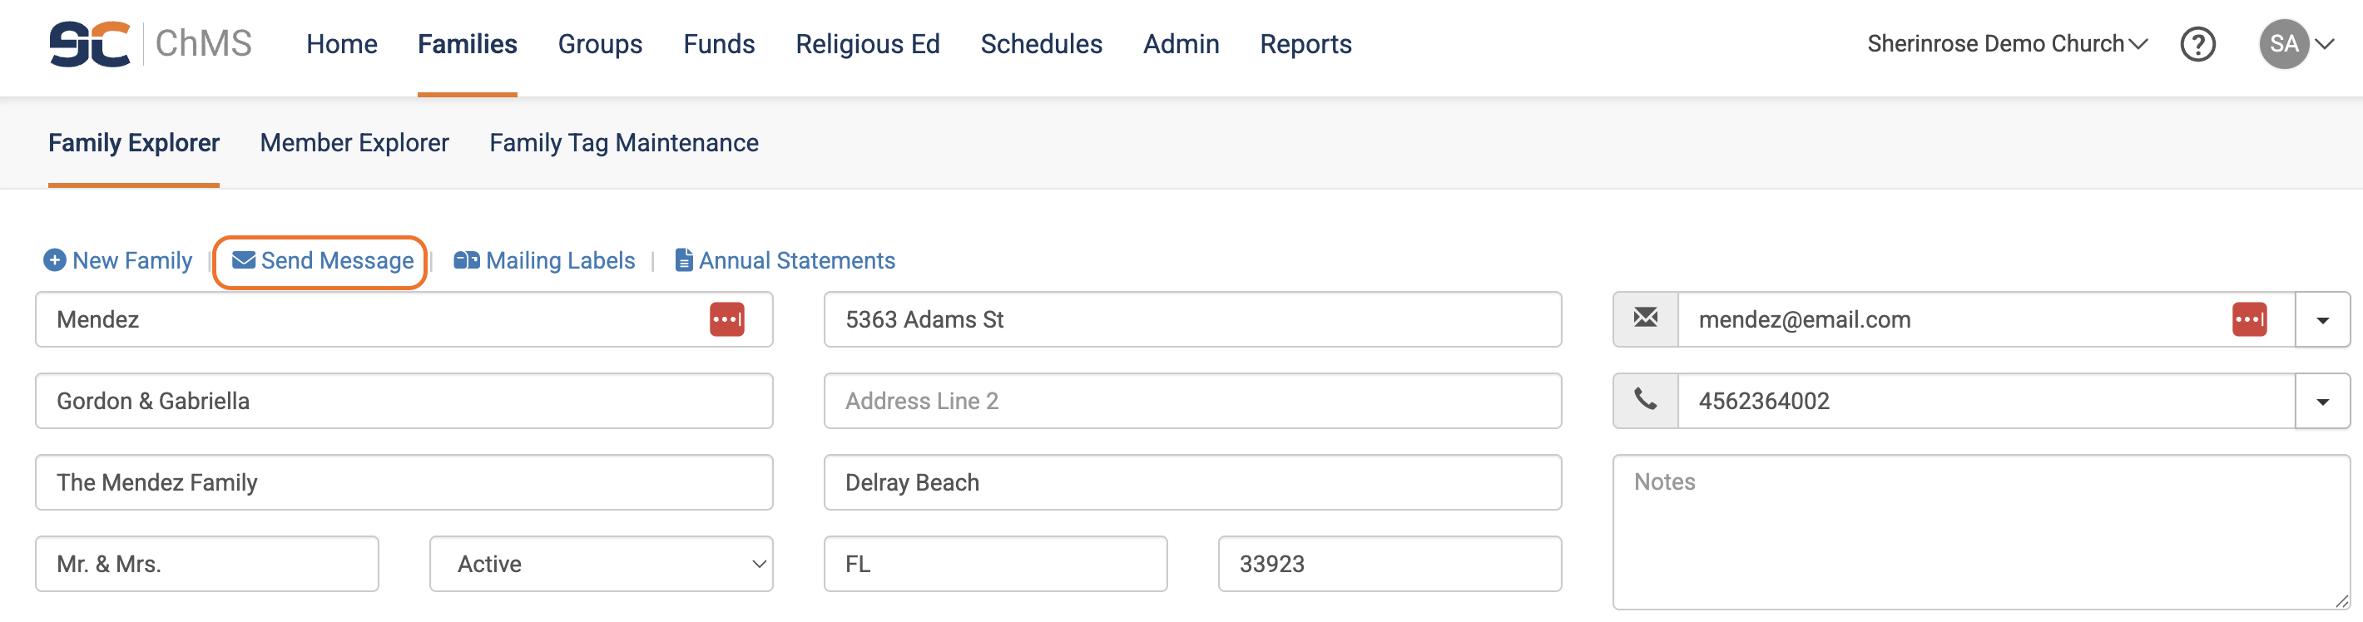Image resolution: width=2363 pixels, height=622 pixels.
Task: Open the Family Tag Maintenance tab
Action: tap(624, 143)
